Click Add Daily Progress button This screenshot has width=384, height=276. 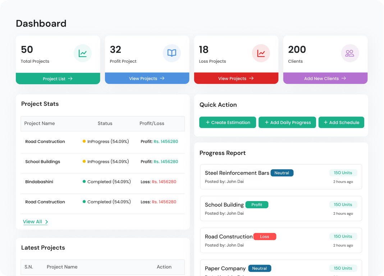(x=287, y=123)
